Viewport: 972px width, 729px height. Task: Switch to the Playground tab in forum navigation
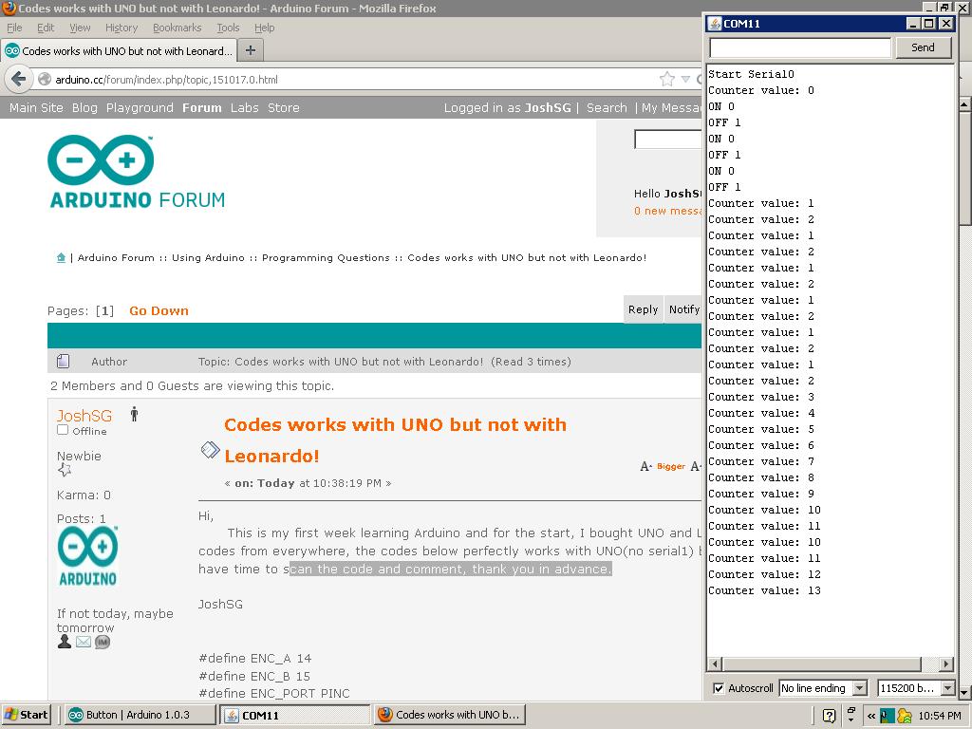pyautogui.click(x=140, y=107)
